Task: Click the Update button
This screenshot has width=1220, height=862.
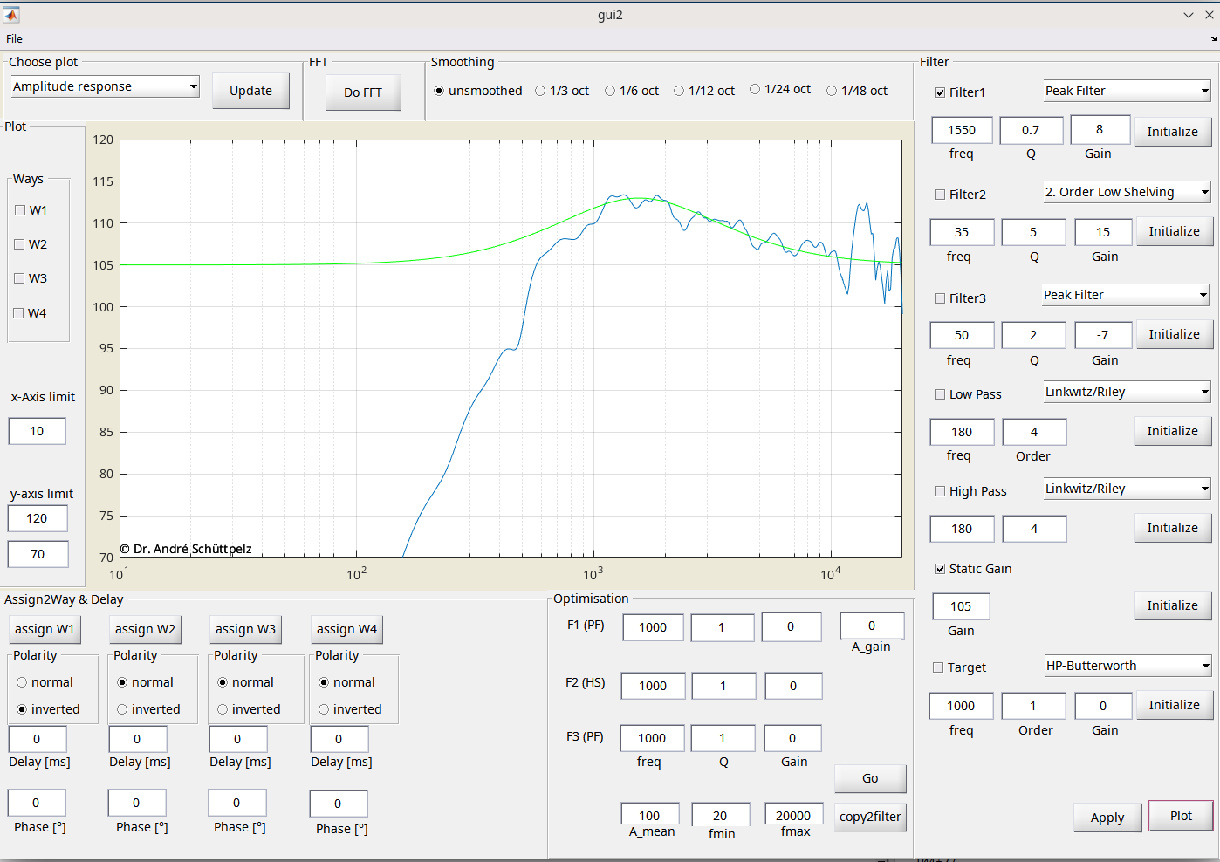Action: tap(250, 91)
